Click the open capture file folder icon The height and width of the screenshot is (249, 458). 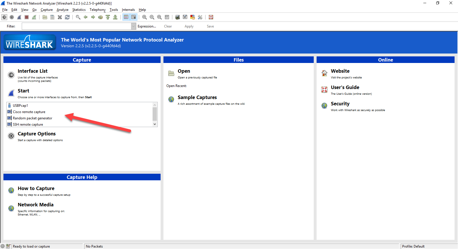tap(45, 17)
